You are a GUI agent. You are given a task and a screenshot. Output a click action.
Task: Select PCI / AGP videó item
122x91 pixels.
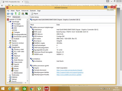(x=19, y=52)
